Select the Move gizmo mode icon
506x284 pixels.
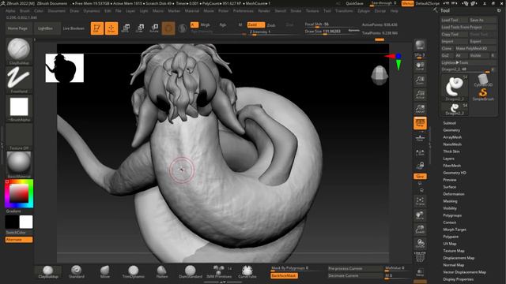click(x=126, y=28)
